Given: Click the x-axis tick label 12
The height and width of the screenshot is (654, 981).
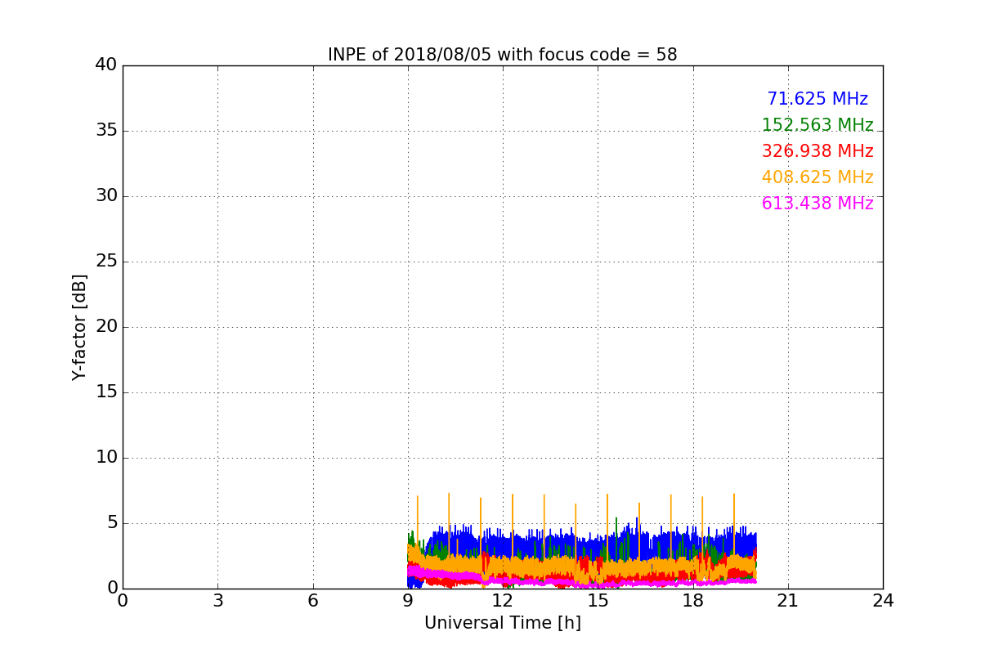Looking at the screenshot, I should 503,601.
